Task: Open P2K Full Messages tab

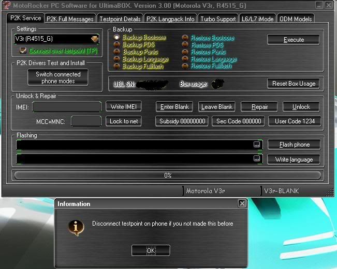Action: (x=70, y=19)
